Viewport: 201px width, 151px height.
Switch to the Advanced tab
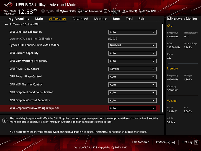pyautogui.click(x=80, y=19)
